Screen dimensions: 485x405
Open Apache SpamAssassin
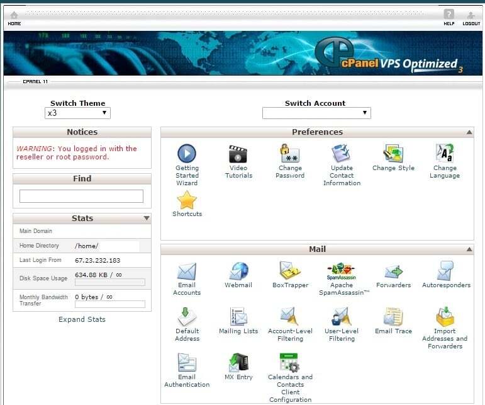(x=344, y=278)
